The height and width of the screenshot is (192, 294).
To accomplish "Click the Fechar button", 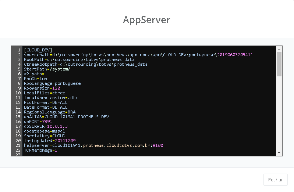I will (x=276, y=180).
